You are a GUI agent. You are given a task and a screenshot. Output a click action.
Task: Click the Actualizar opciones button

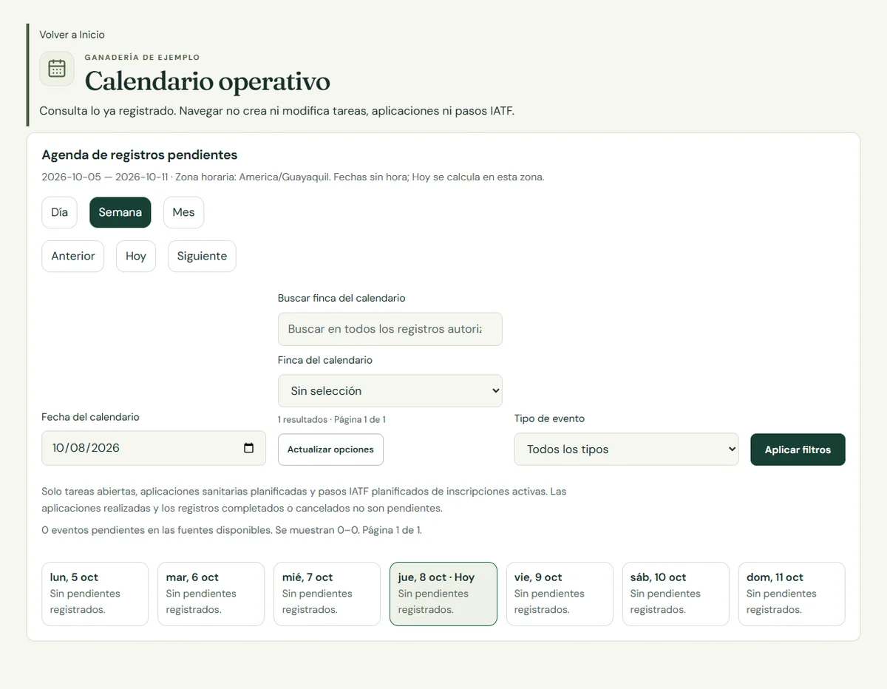click(x=330, y=449)
